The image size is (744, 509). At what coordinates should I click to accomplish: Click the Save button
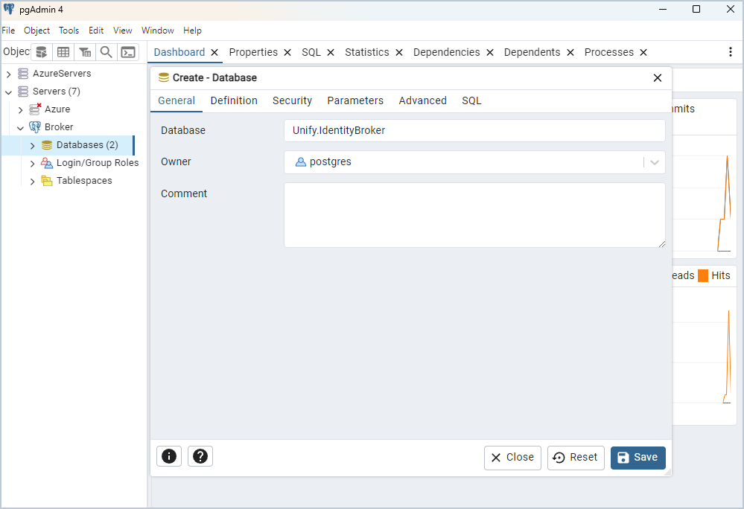click(638, 458)
